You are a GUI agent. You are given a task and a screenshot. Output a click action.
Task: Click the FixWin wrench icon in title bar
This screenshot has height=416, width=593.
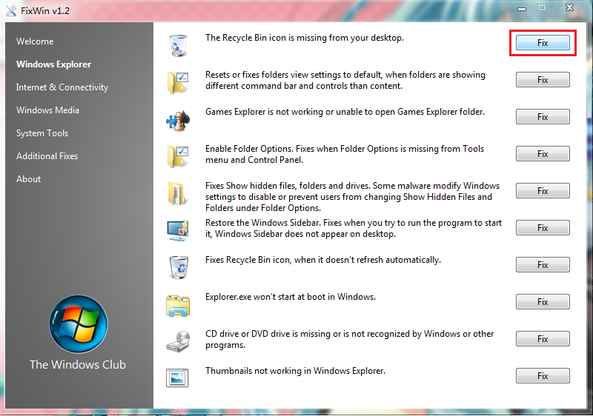tap(11, 10)
